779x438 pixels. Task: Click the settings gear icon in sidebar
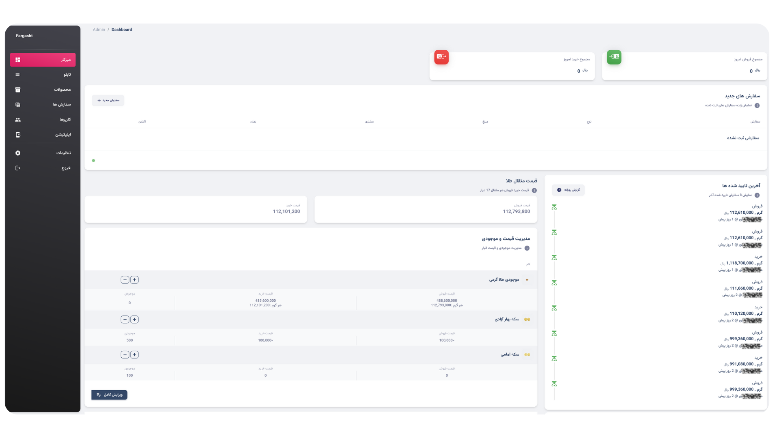[x=18, y=153]
